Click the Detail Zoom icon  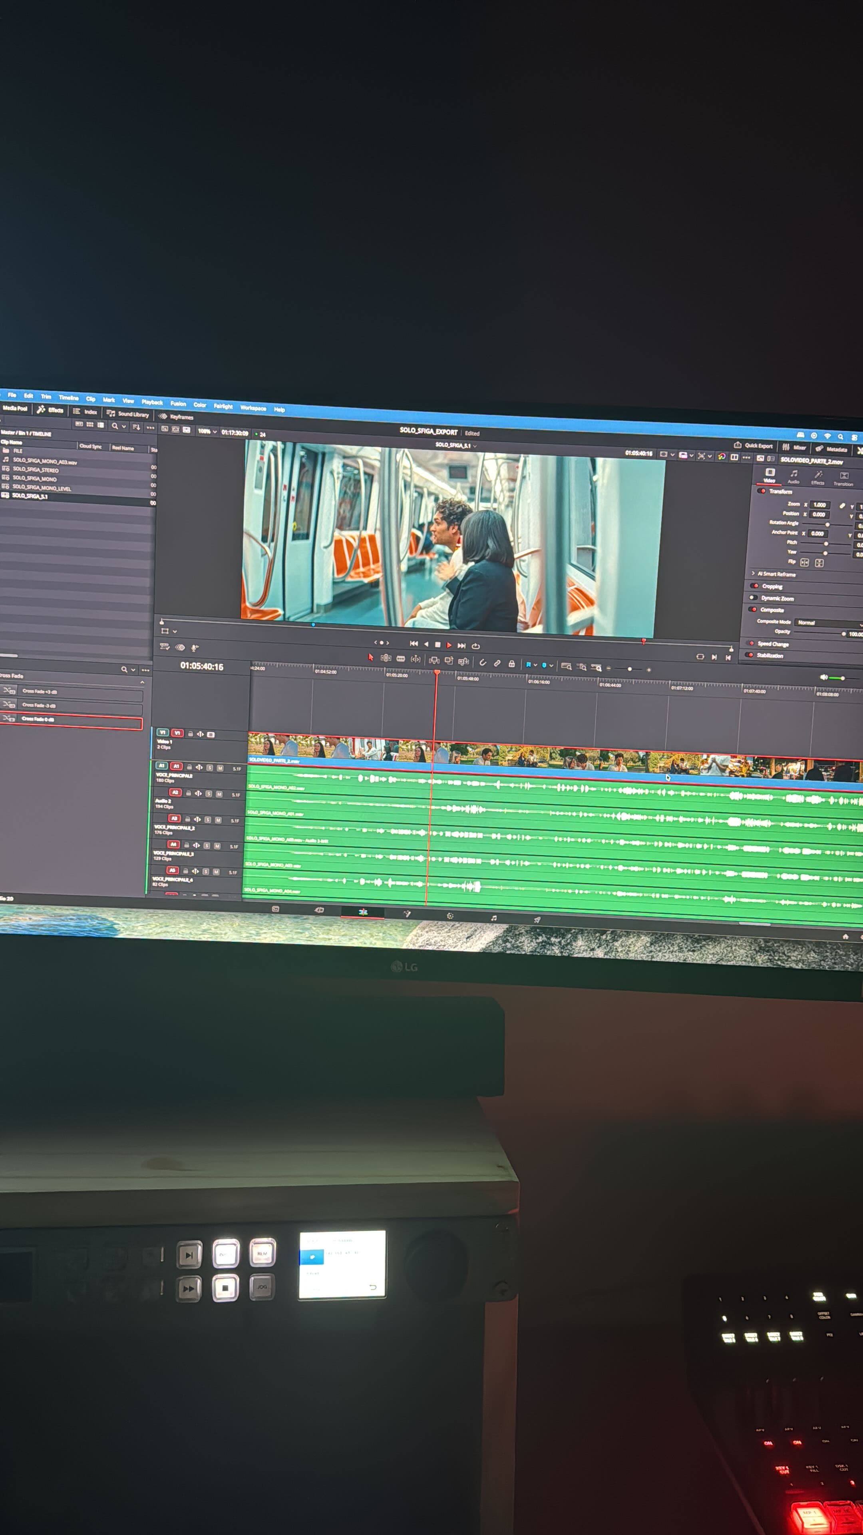point(582,667)
